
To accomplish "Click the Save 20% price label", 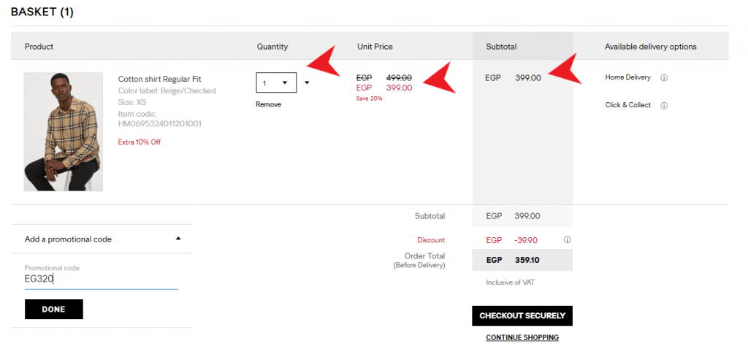I will click(369, 99).
